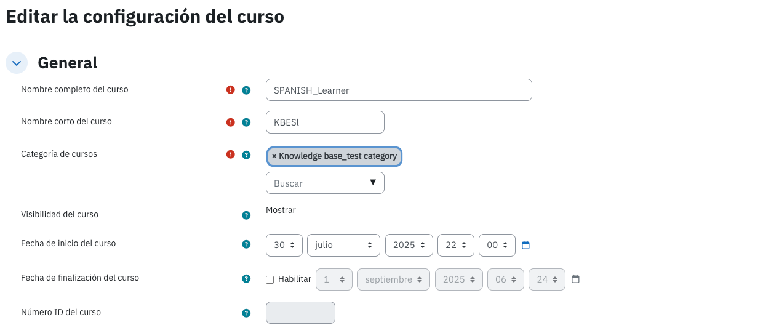
Task: Open help for Categoría de cursos
Action: tap(246, 154)
